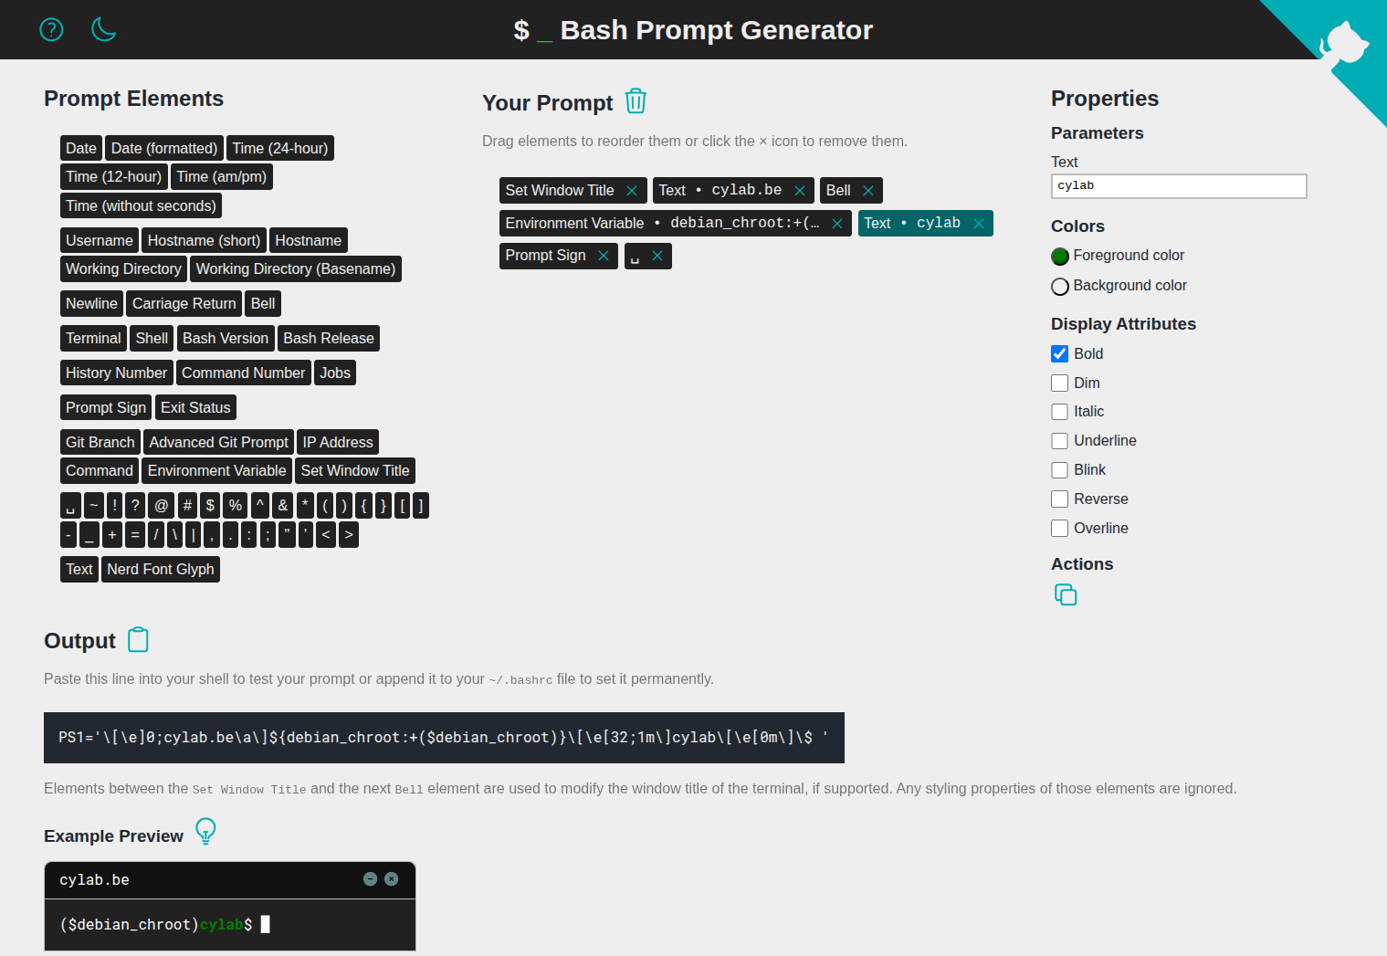Uncheck the Bold display attribute
Image resolution: width=1387 pixels, height=956 pixels.
point(1059,354)
